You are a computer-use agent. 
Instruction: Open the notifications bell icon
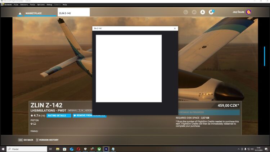(211, 12)
